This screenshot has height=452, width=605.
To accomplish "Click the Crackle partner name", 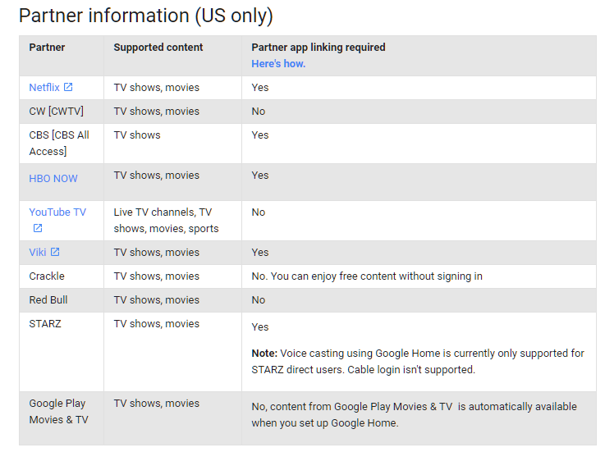I will pos(47,276).
